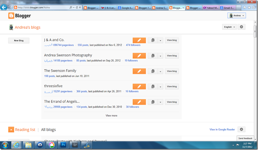Viewport: 258px width, 150px height.
Task: Create new post for The Errand of Angels
Action: 139,102
